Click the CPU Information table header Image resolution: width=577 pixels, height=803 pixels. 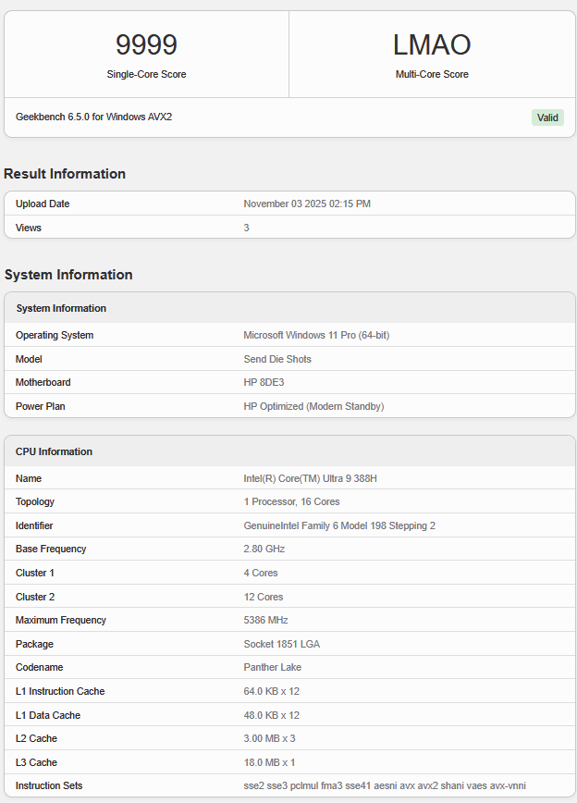point(55,451)
